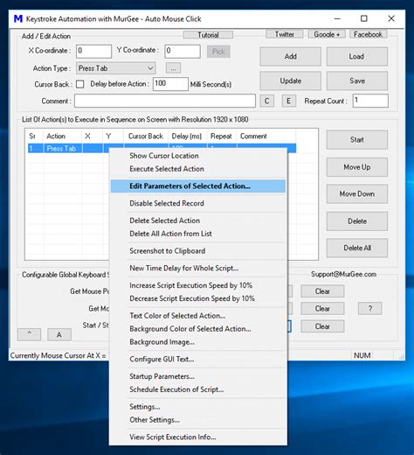Open the Tutorial button
This screenshot has height=455, width=414.
click(208, 35)
